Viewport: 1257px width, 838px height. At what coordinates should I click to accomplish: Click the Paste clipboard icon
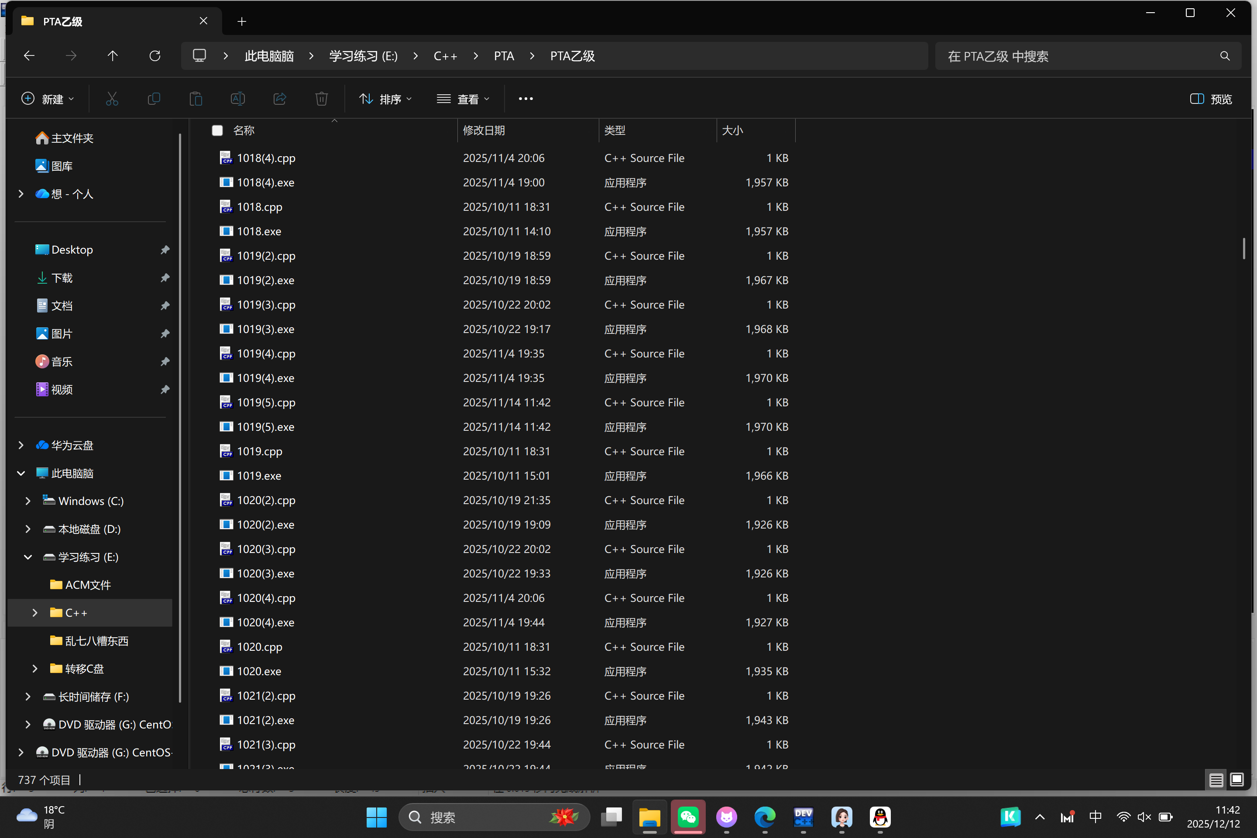pos(196,99)
